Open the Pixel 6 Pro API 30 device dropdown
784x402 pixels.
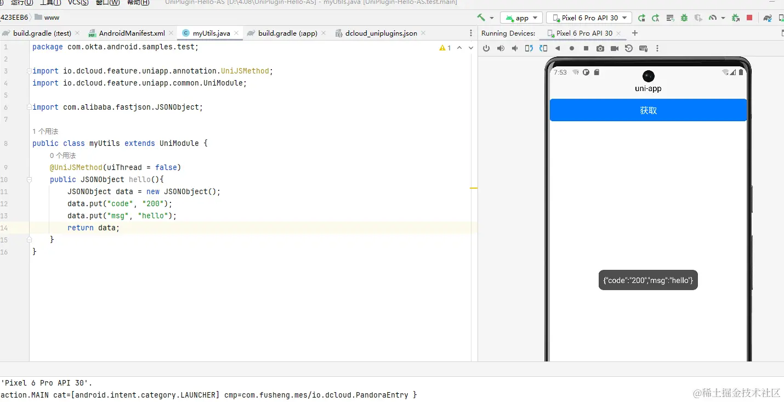[x=589, y=18]
